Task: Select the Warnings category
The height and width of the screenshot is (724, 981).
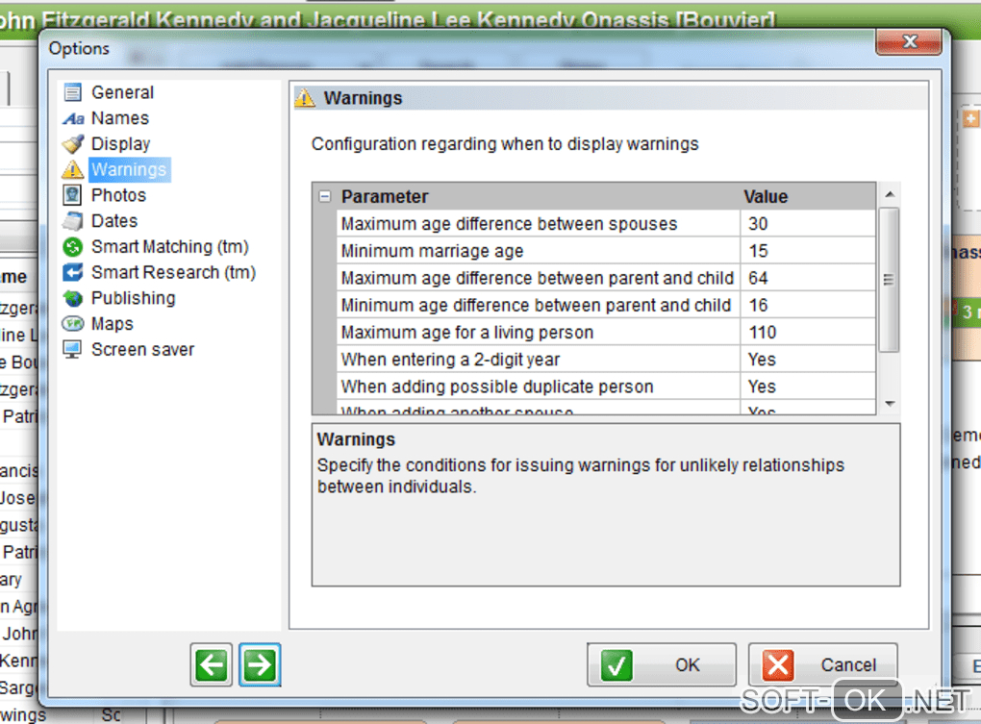Action: pos(129,169)
